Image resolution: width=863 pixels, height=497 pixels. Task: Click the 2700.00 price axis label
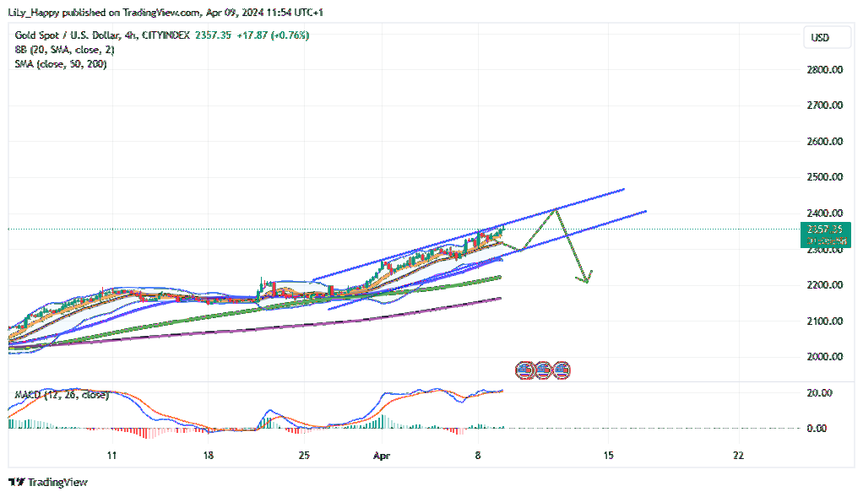point(824,105)
